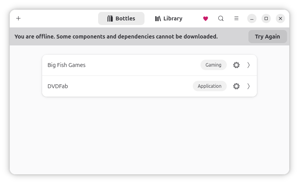Click the bottles icon in Bottles tab
This screenshot has width=299, height=184.
pos(110,18)
